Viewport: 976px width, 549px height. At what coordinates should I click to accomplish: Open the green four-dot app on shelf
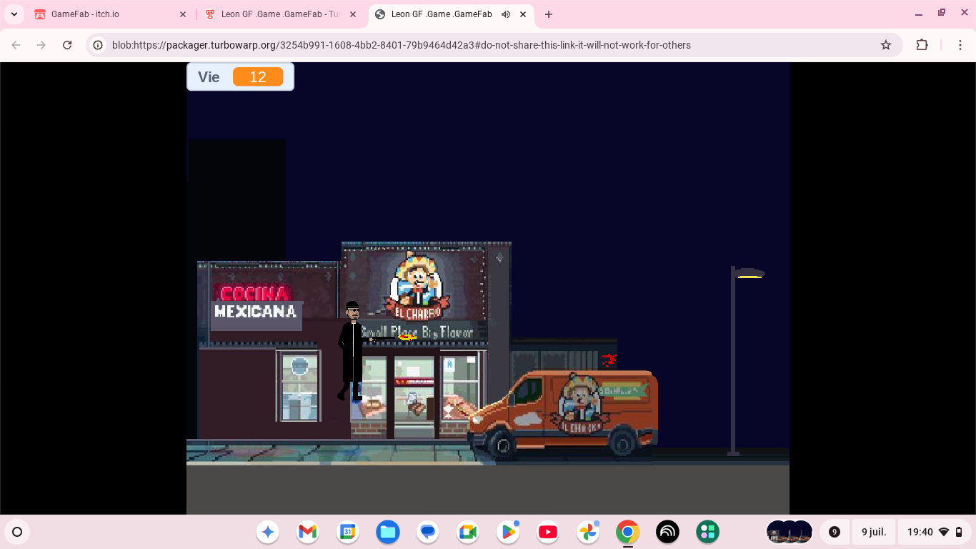[x=708, y=532]
